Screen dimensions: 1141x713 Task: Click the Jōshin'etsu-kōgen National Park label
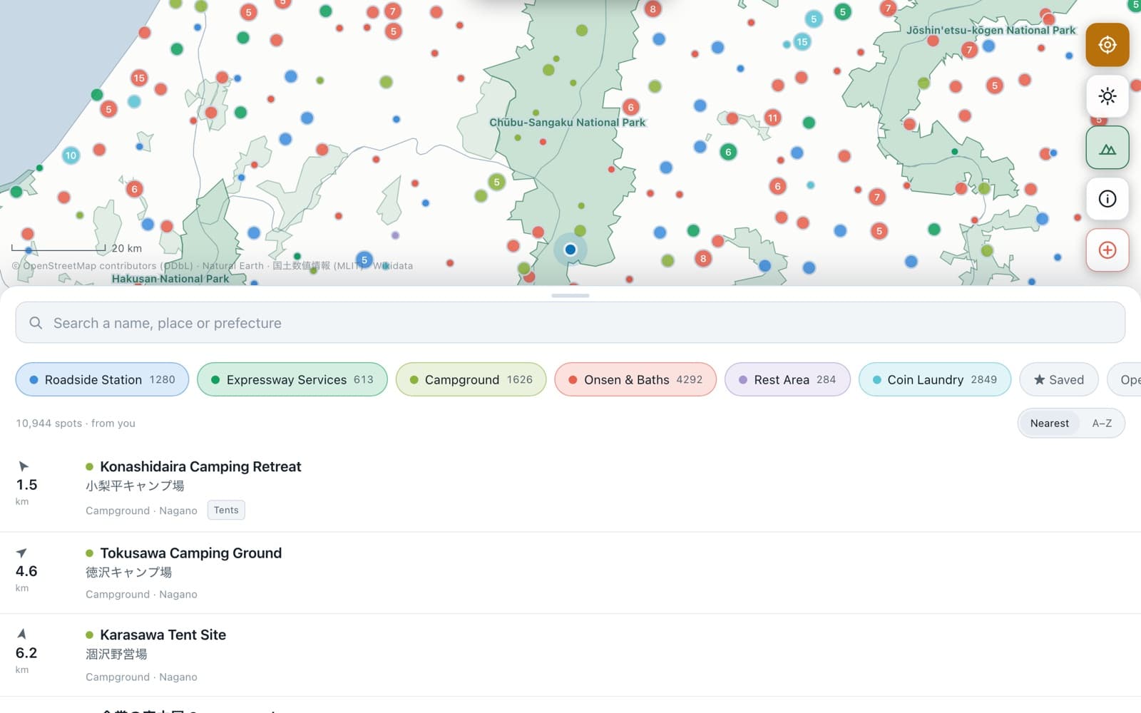[991, 30]
